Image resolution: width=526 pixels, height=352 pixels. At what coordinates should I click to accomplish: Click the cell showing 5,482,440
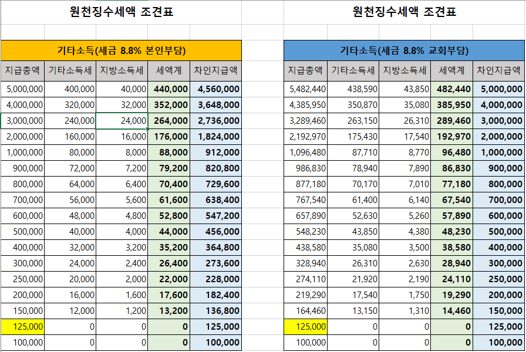tap(305, 89)
